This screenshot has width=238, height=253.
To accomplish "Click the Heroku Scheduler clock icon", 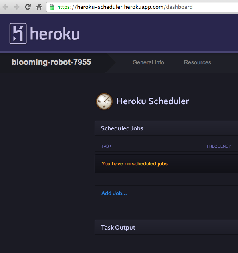I will 104,101.
